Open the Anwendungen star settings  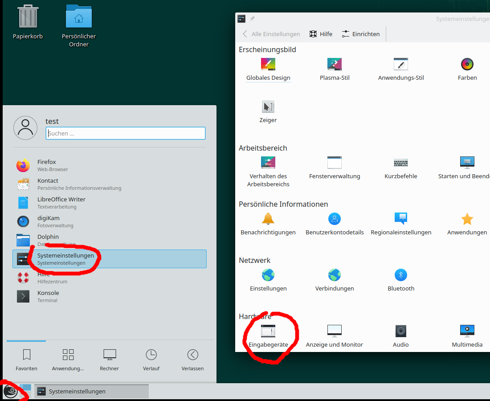coord(467,224)
